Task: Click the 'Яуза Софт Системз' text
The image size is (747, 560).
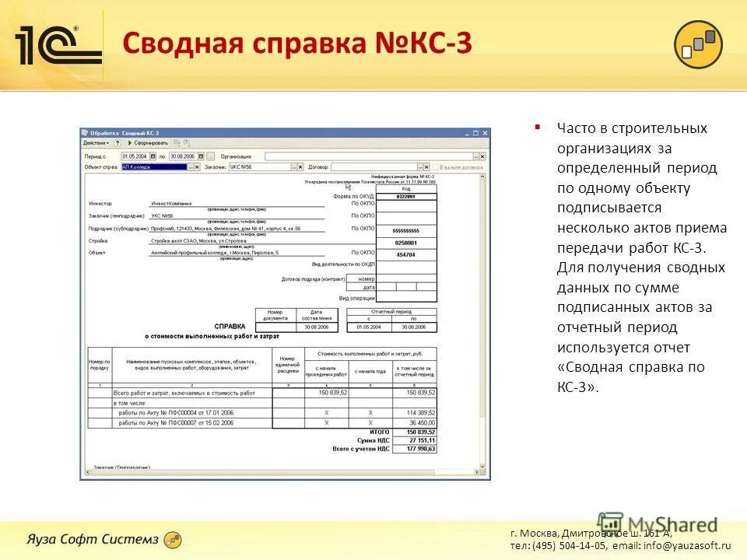Action: pos(92,539)
